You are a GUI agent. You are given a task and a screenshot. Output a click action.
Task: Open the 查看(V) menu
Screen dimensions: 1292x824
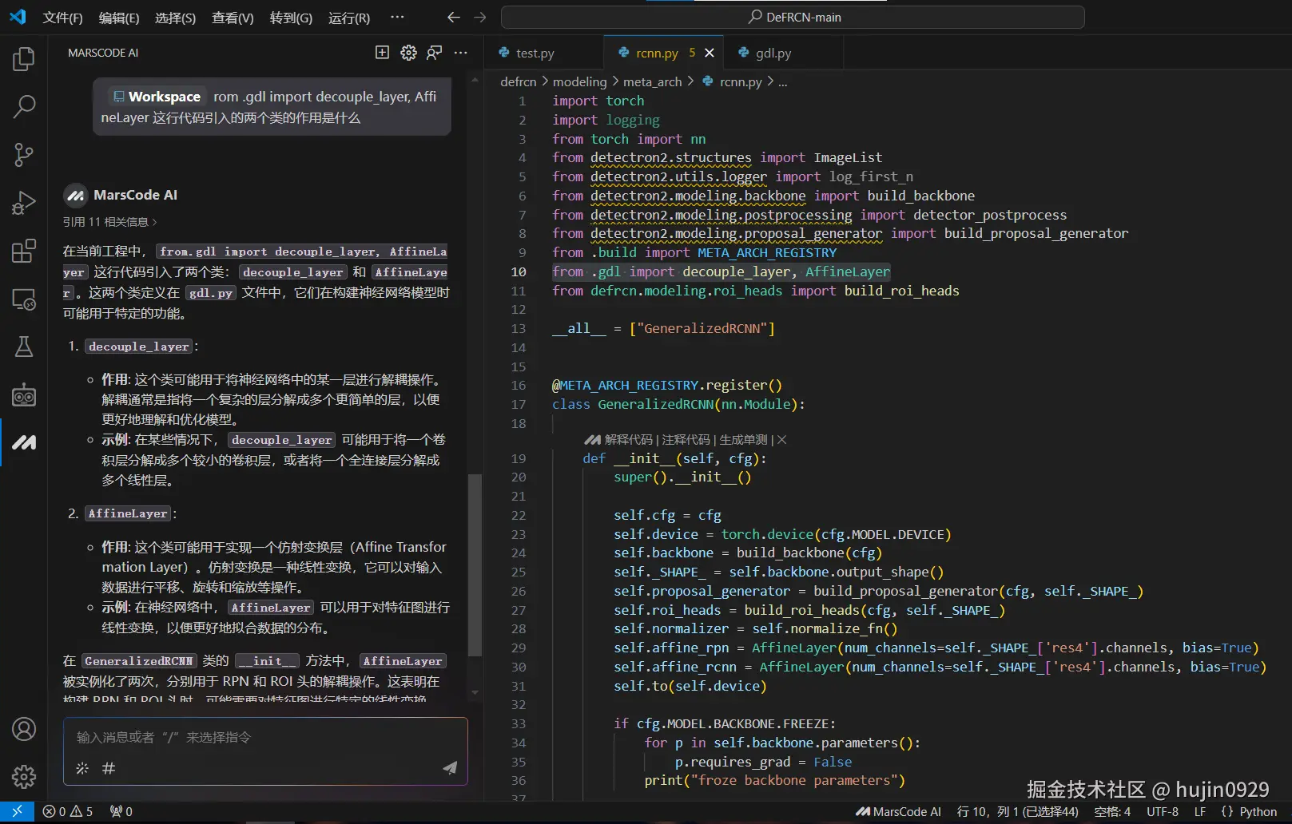233,18
